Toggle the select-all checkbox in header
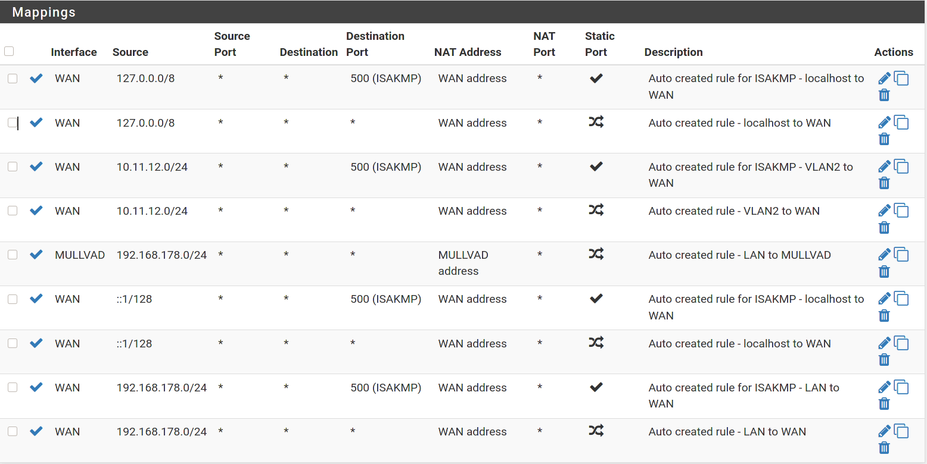The height and width of the screenshot is (464, 927). tap(9, 51)
